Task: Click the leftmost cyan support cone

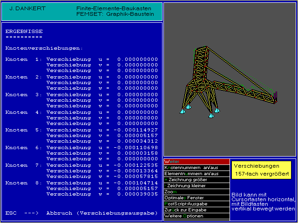Action: 183,111
